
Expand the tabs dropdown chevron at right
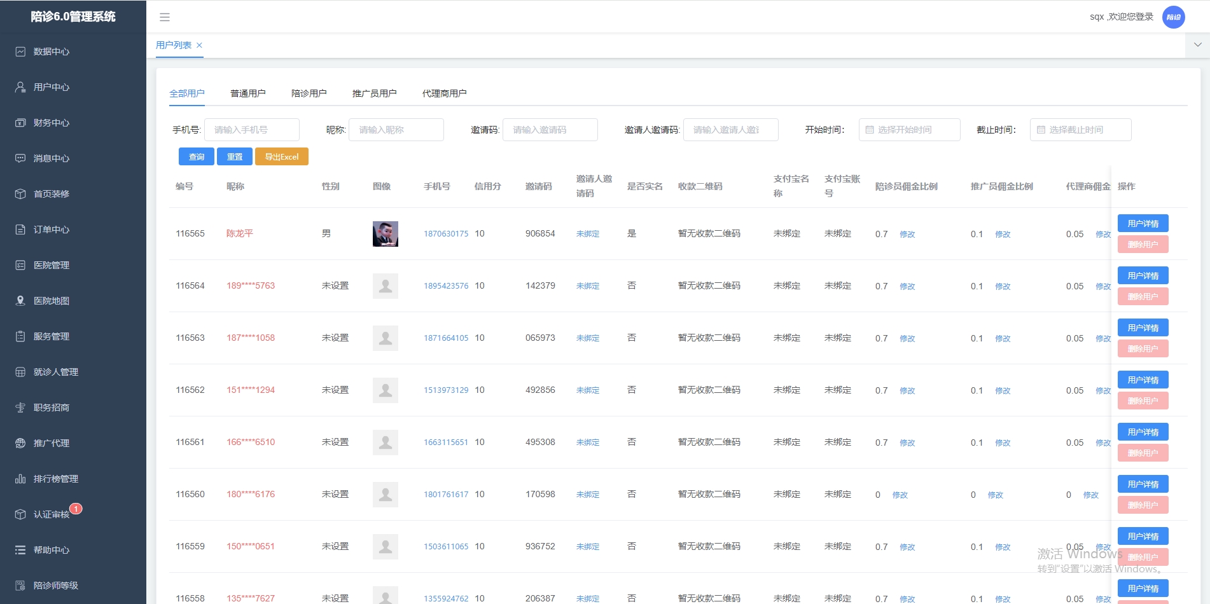pos(1197,45)
